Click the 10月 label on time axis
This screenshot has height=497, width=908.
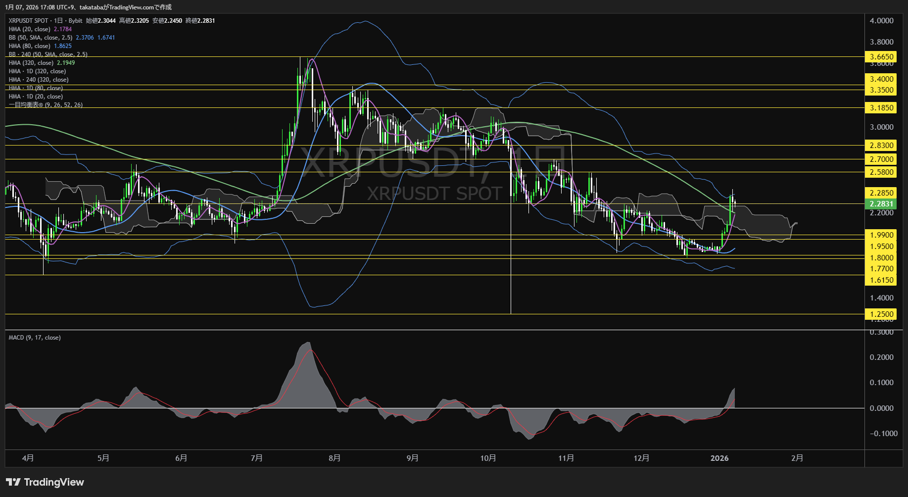(x=488, y=458)
